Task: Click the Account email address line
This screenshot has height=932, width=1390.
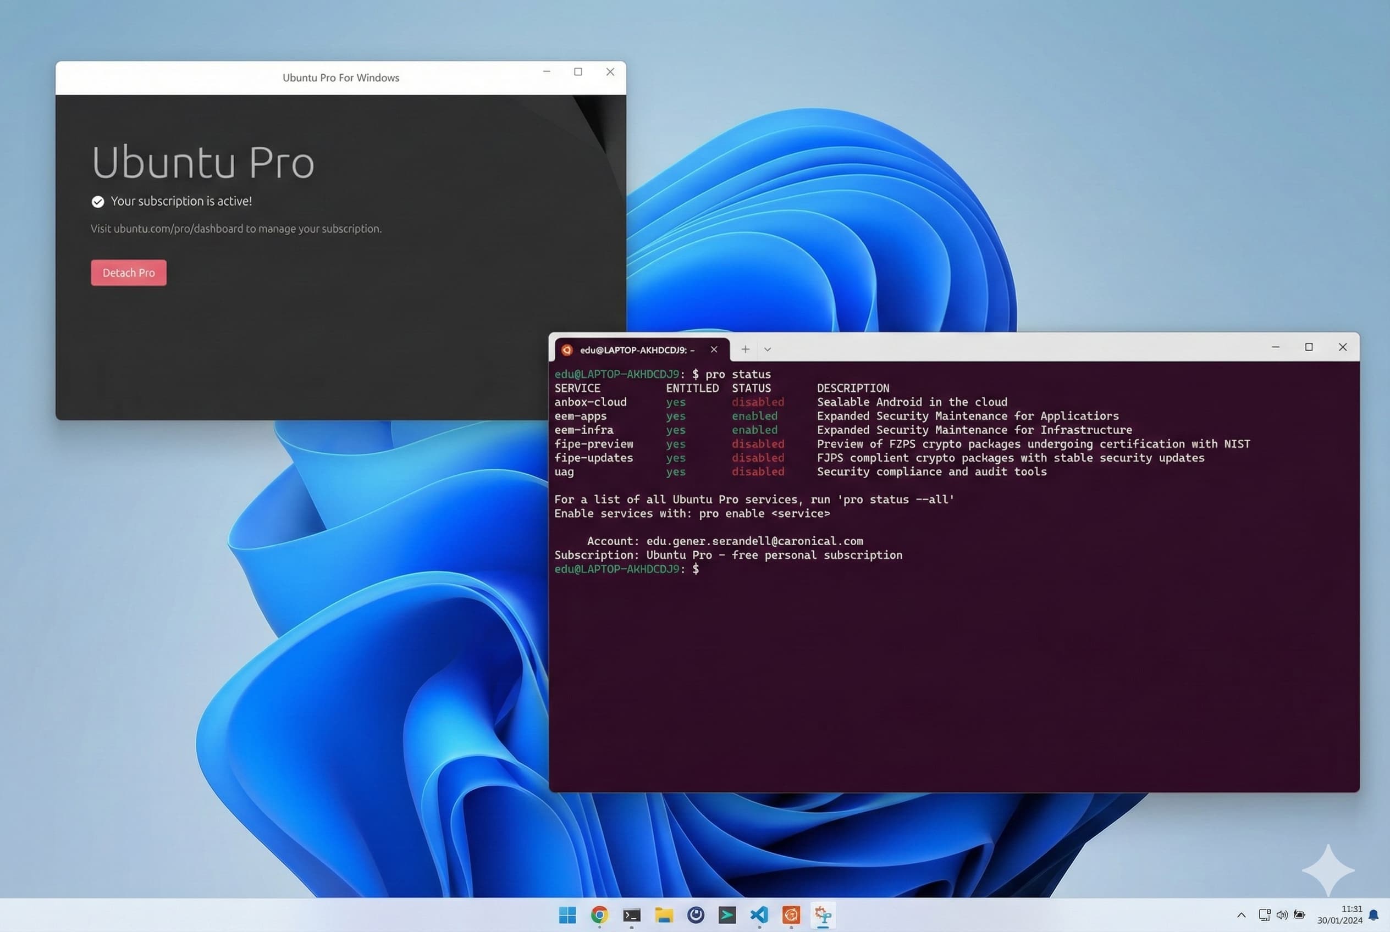Action: [725, 541]
